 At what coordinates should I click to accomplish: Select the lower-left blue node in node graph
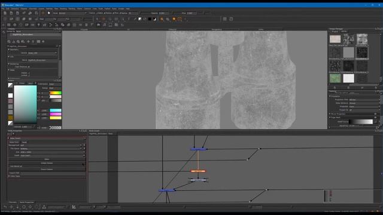pyautogui.click(x=166, y=191)
